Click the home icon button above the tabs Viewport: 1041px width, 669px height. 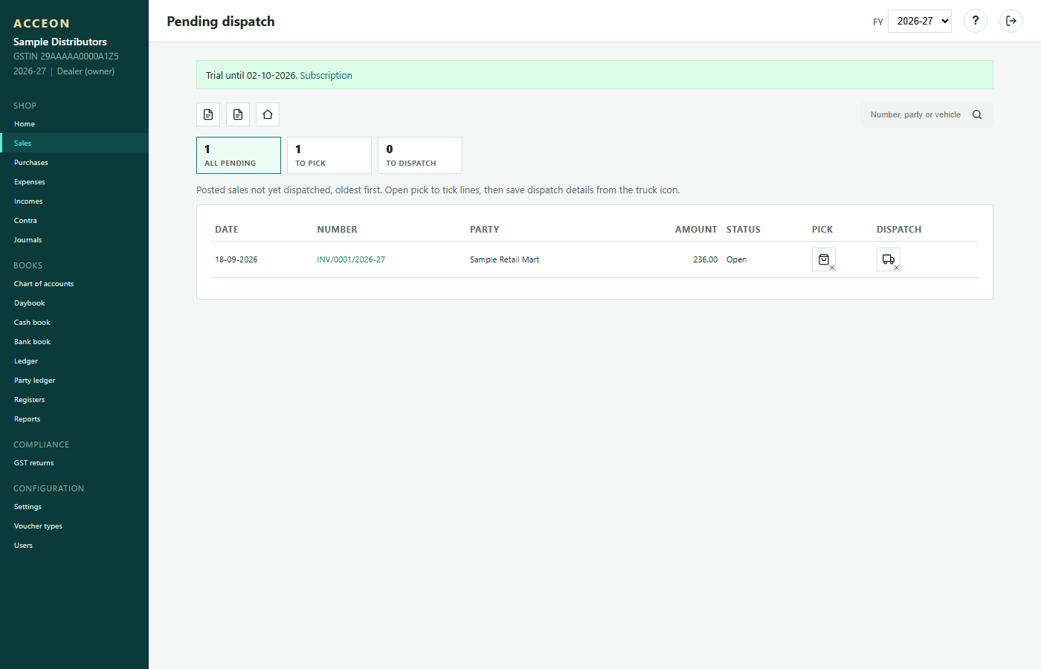point(268,114)
